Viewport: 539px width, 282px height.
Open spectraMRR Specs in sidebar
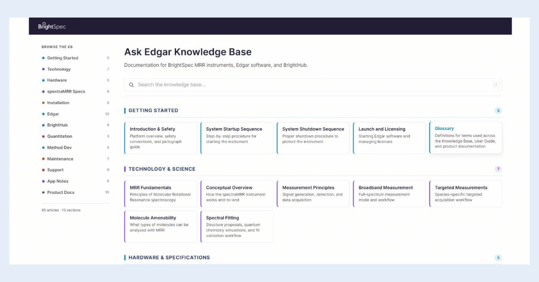(75, 92)
